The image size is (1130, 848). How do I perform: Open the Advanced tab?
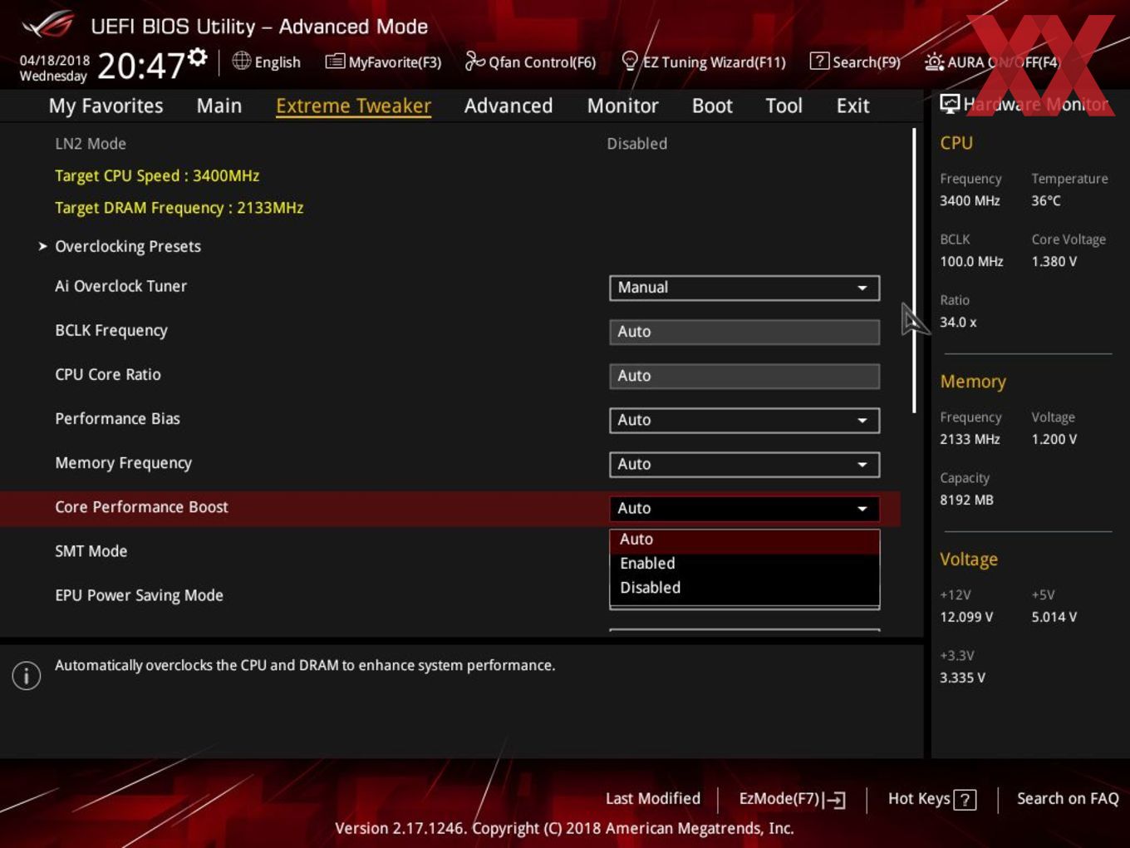[x=508, y=106]
